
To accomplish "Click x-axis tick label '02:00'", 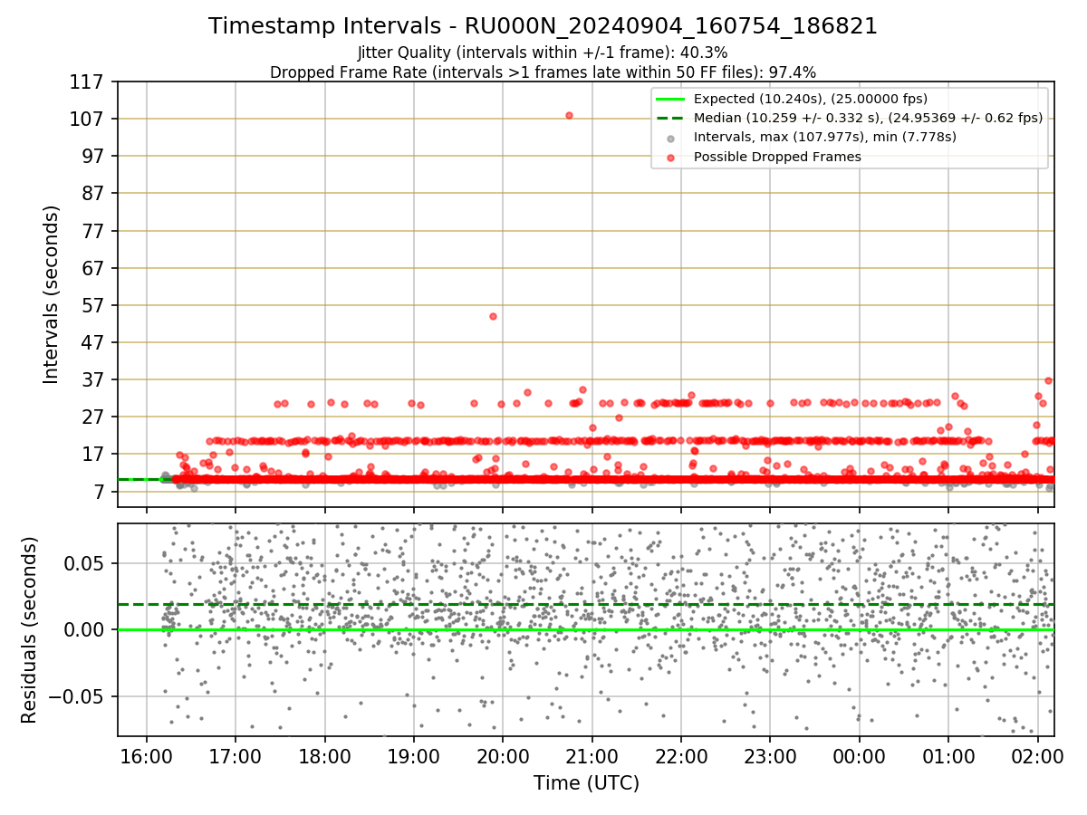I will point(1037,755).
